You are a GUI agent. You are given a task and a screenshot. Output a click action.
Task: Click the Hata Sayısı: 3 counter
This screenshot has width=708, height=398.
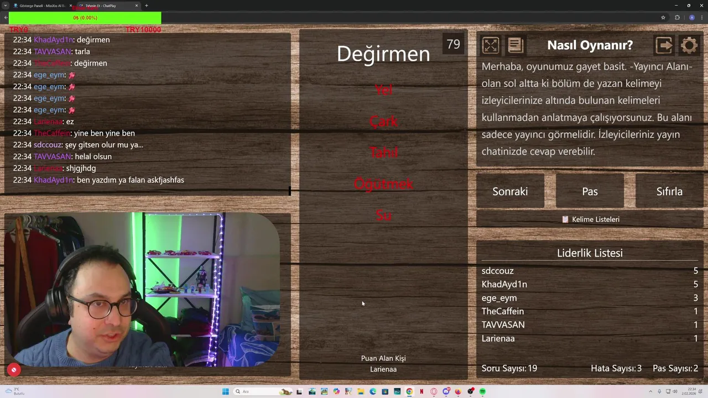pyautogui.click(x=616, y=368)
